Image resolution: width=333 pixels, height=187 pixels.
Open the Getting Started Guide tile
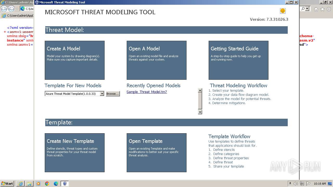239,60
